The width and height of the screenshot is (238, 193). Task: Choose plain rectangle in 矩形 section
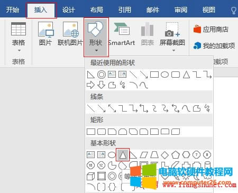pos(91,132)
